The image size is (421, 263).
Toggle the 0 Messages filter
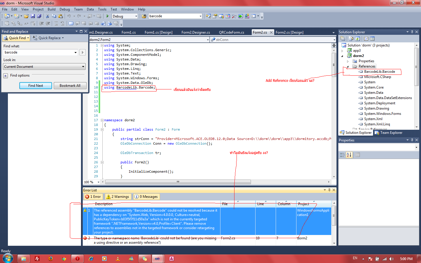pyautogui.click(x=146, y=197)
